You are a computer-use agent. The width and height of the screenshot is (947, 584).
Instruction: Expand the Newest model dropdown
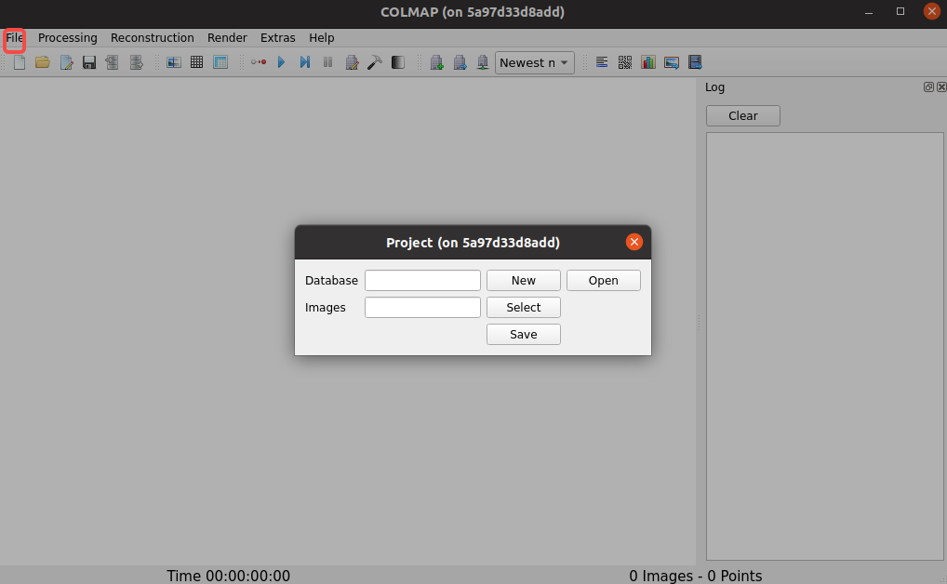click(535, 63)
